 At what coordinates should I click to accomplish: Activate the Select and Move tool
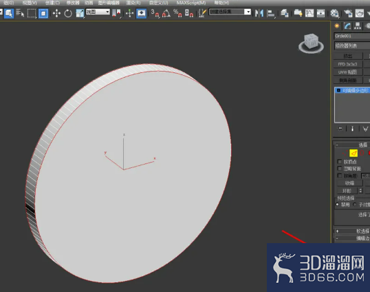56,13
